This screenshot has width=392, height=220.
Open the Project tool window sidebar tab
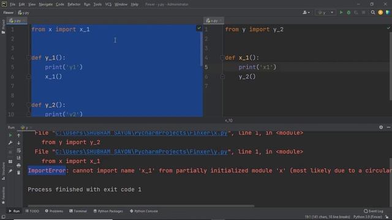click(x=3, y=27)
